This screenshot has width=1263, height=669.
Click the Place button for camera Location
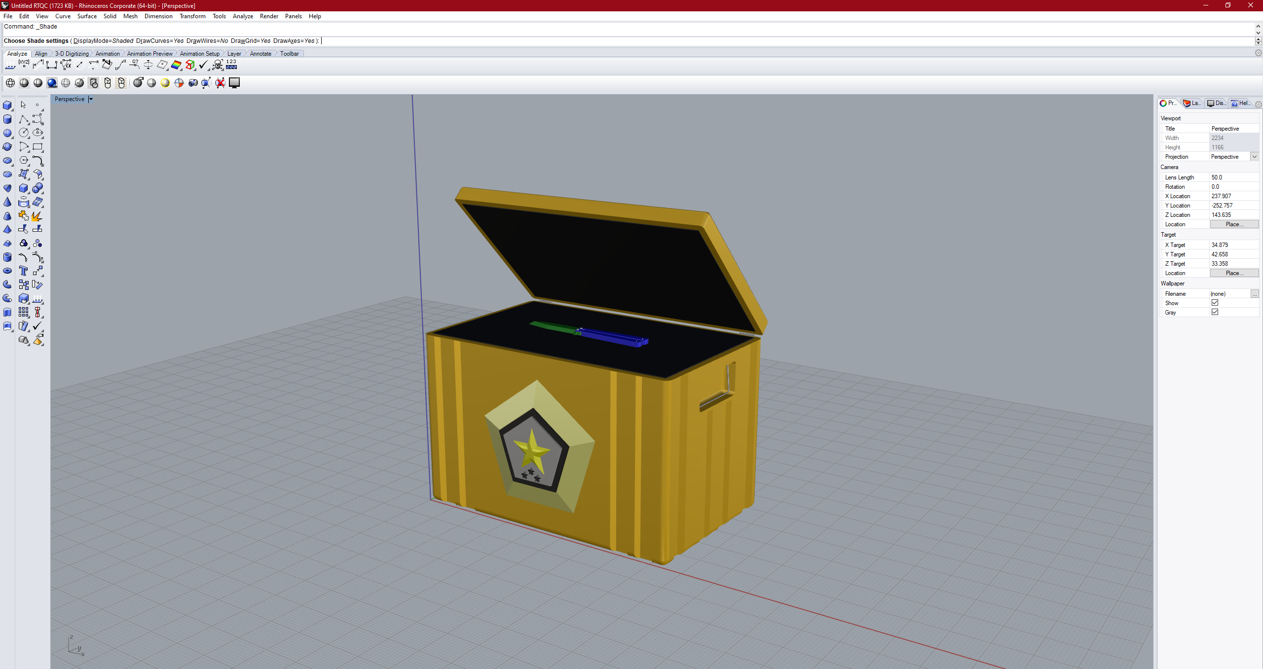(x=1234, y=224)
